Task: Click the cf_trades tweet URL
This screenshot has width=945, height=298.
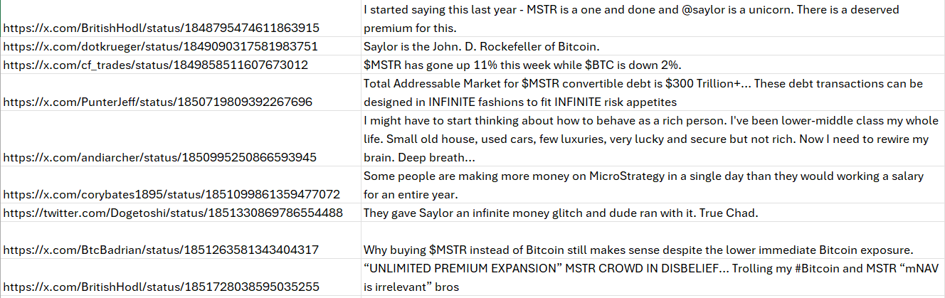Action: tap(155, 65)
